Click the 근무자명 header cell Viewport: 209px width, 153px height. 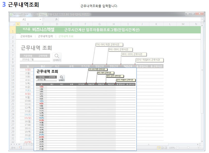(x=43, y=56)
